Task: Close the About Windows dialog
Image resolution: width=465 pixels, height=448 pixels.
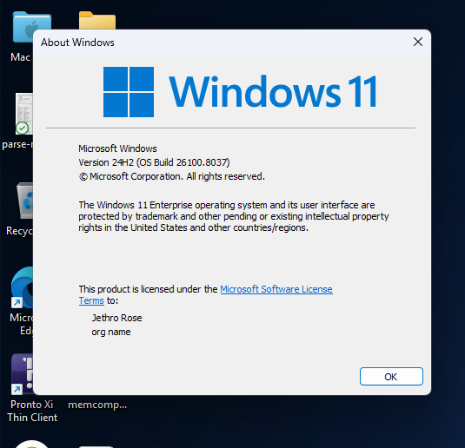Action: pos(418,42)
